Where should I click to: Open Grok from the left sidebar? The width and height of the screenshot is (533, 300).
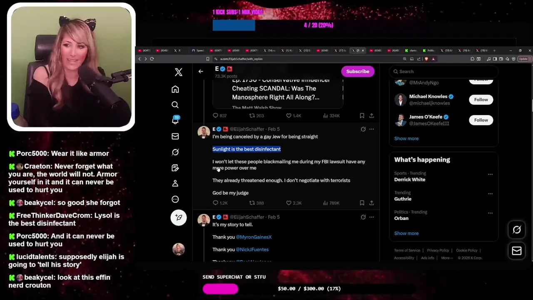click(x=175, y=152)
